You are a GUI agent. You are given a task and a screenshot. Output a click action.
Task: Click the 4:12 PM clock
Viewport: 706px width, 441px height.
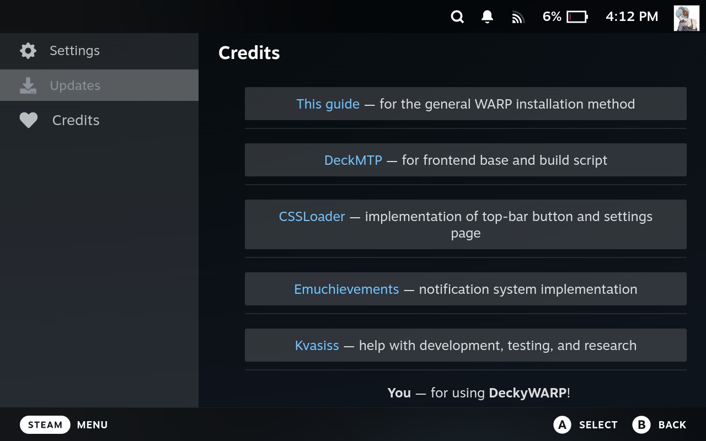click(x=632, y=17)
